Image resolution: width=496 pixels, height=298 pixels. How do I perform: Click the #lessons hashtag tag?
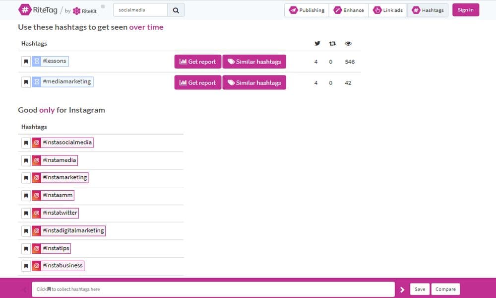tap(50, 61)
